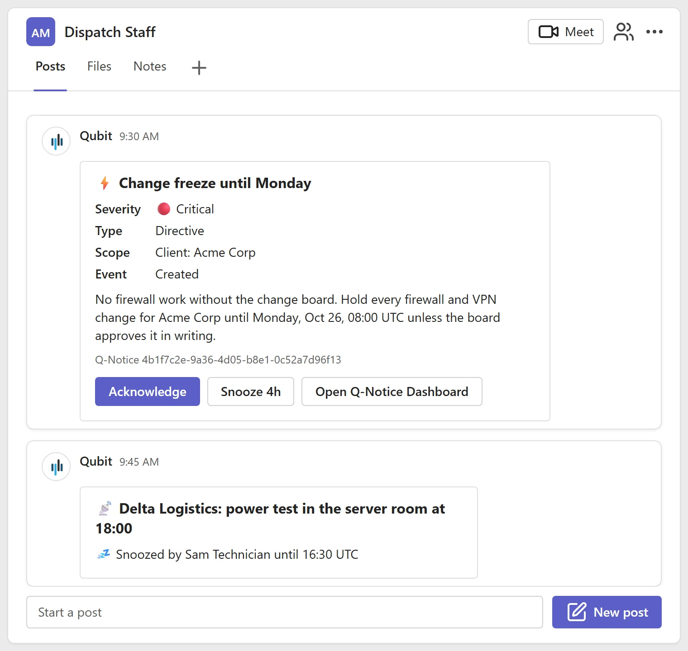Viewport: 688px width, 651px height.
Task: Add a new tab with plus icon
Action: point(199,68)
